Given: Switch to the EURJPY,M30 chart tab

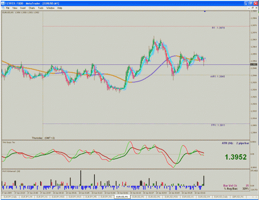Looking at the screenshot, I should 58,197.
